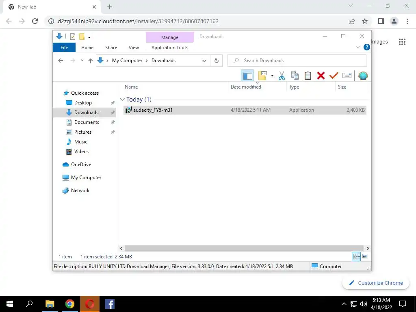Click the Cut scissors icon in Explorer toolbar

(x=282, y=76)
